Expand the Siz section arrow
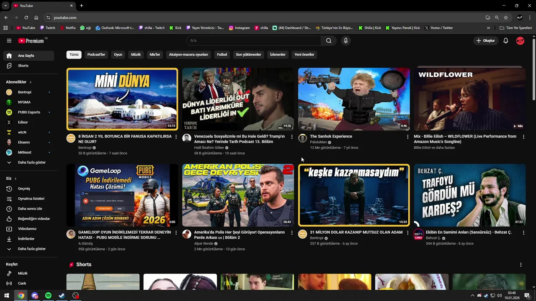This screenshot has width=536, height=301. point(15,179)
